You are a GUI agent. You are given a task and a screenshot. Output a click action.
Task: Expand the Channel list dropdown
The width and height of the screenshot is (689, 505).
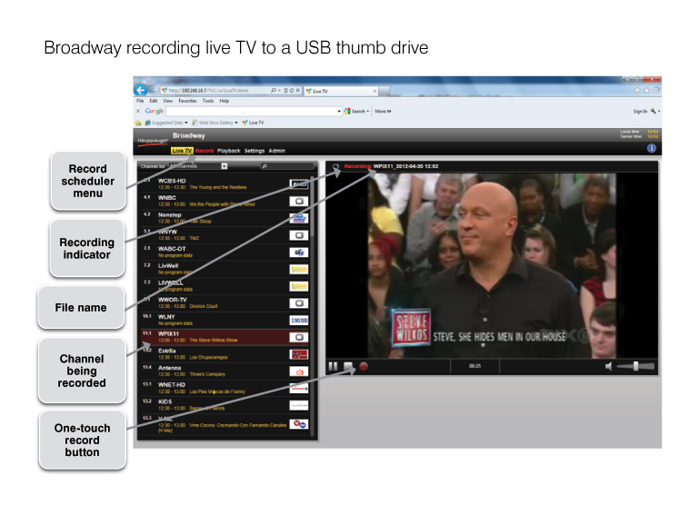pyautogui.click(x=225, y=166)
